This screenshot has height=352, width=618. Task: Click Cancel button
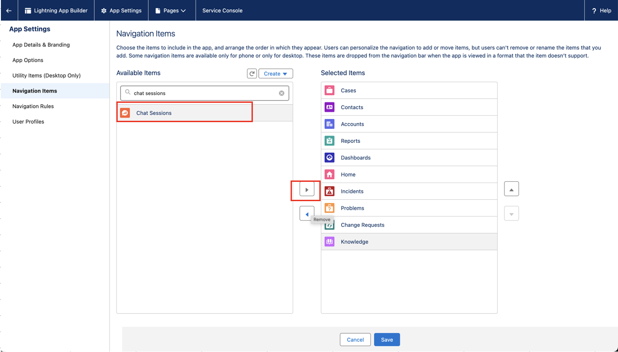355,340
